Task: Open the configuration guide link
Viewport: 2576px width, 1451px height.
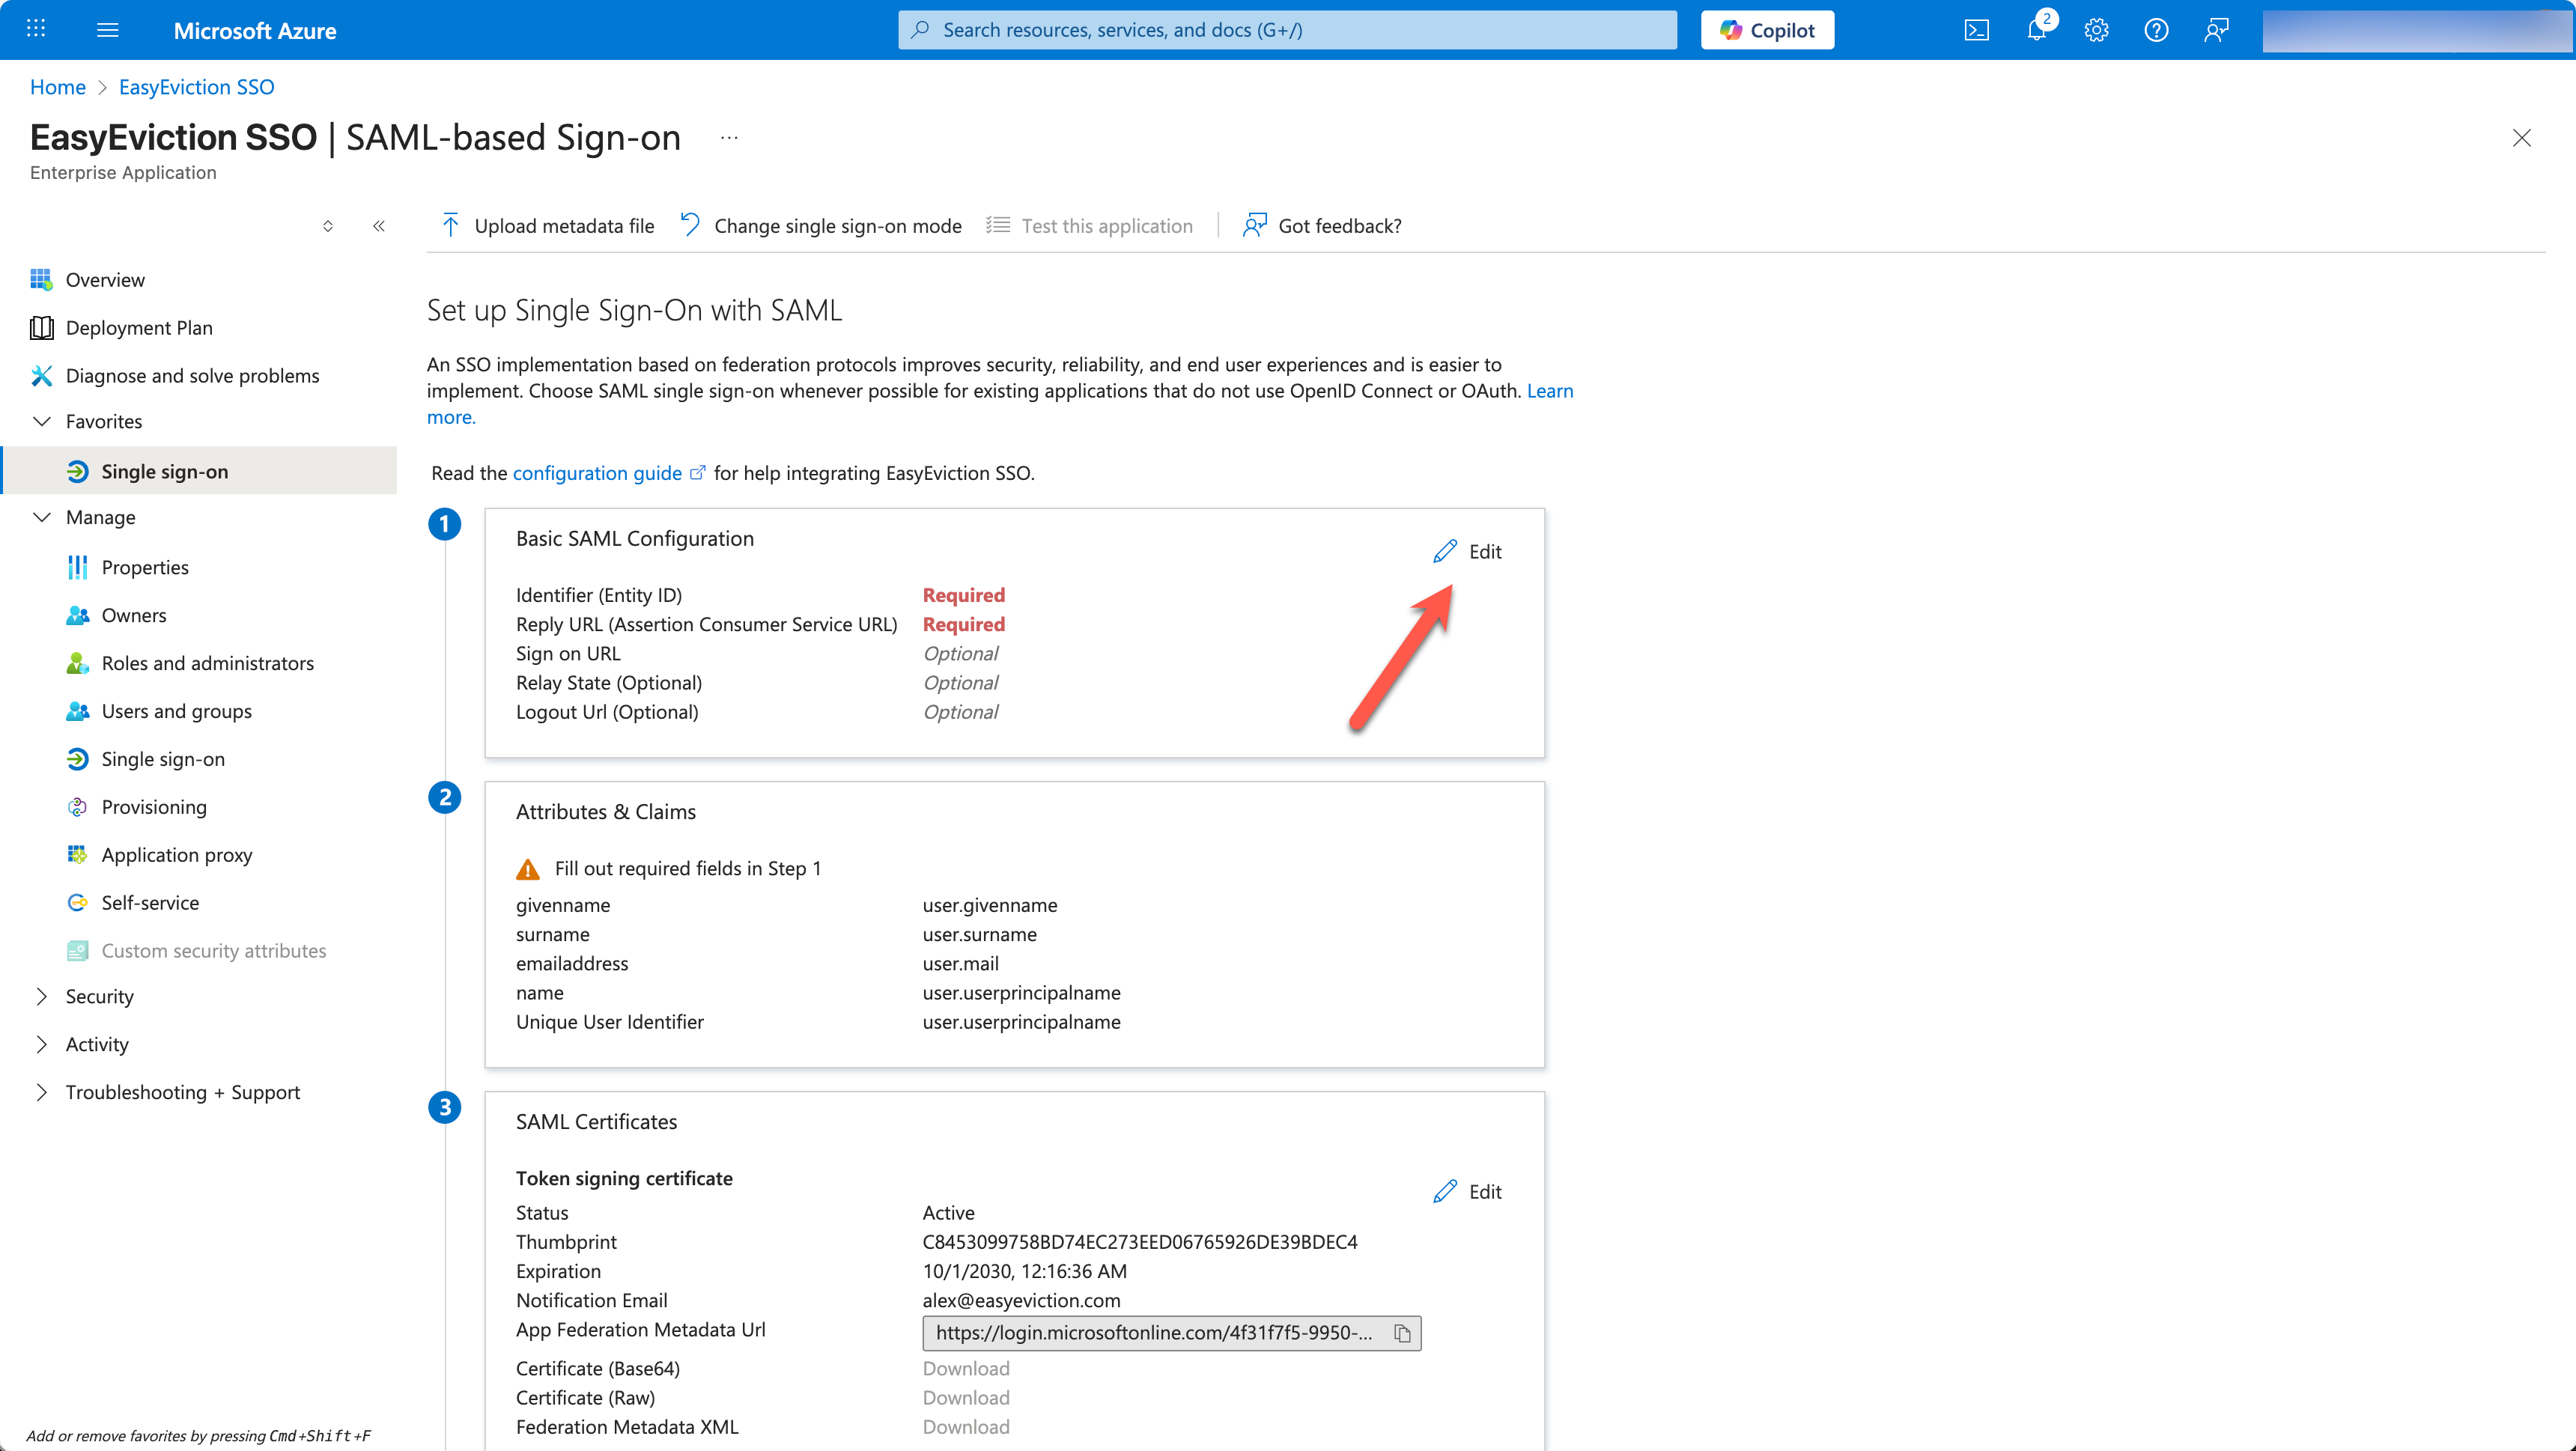Action: [597, 473]
